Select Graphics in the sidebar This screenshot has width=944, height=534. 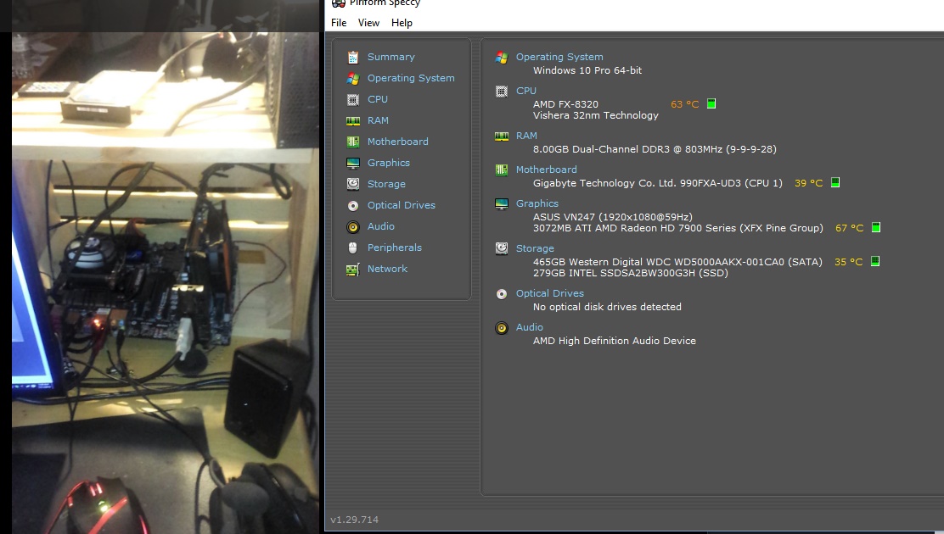coord(388,163)
